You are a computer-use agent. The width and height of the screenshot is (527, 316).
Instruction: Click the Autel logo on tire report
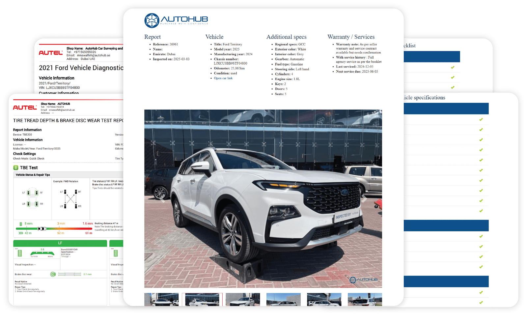click(25, 107)
